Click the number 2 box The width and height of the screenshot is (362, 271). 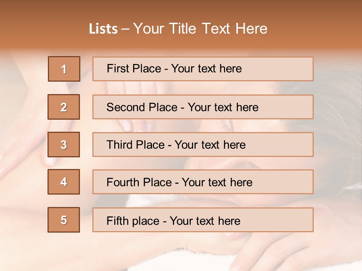(x=64, y=107)
